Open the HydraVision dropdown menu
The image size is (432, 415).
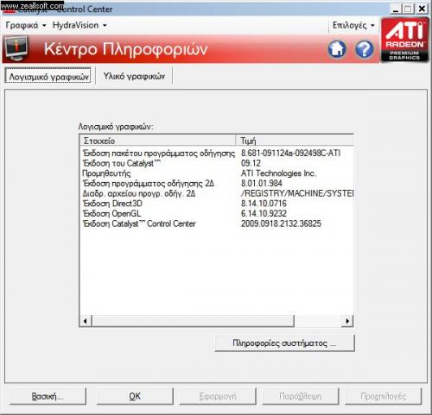79,25
